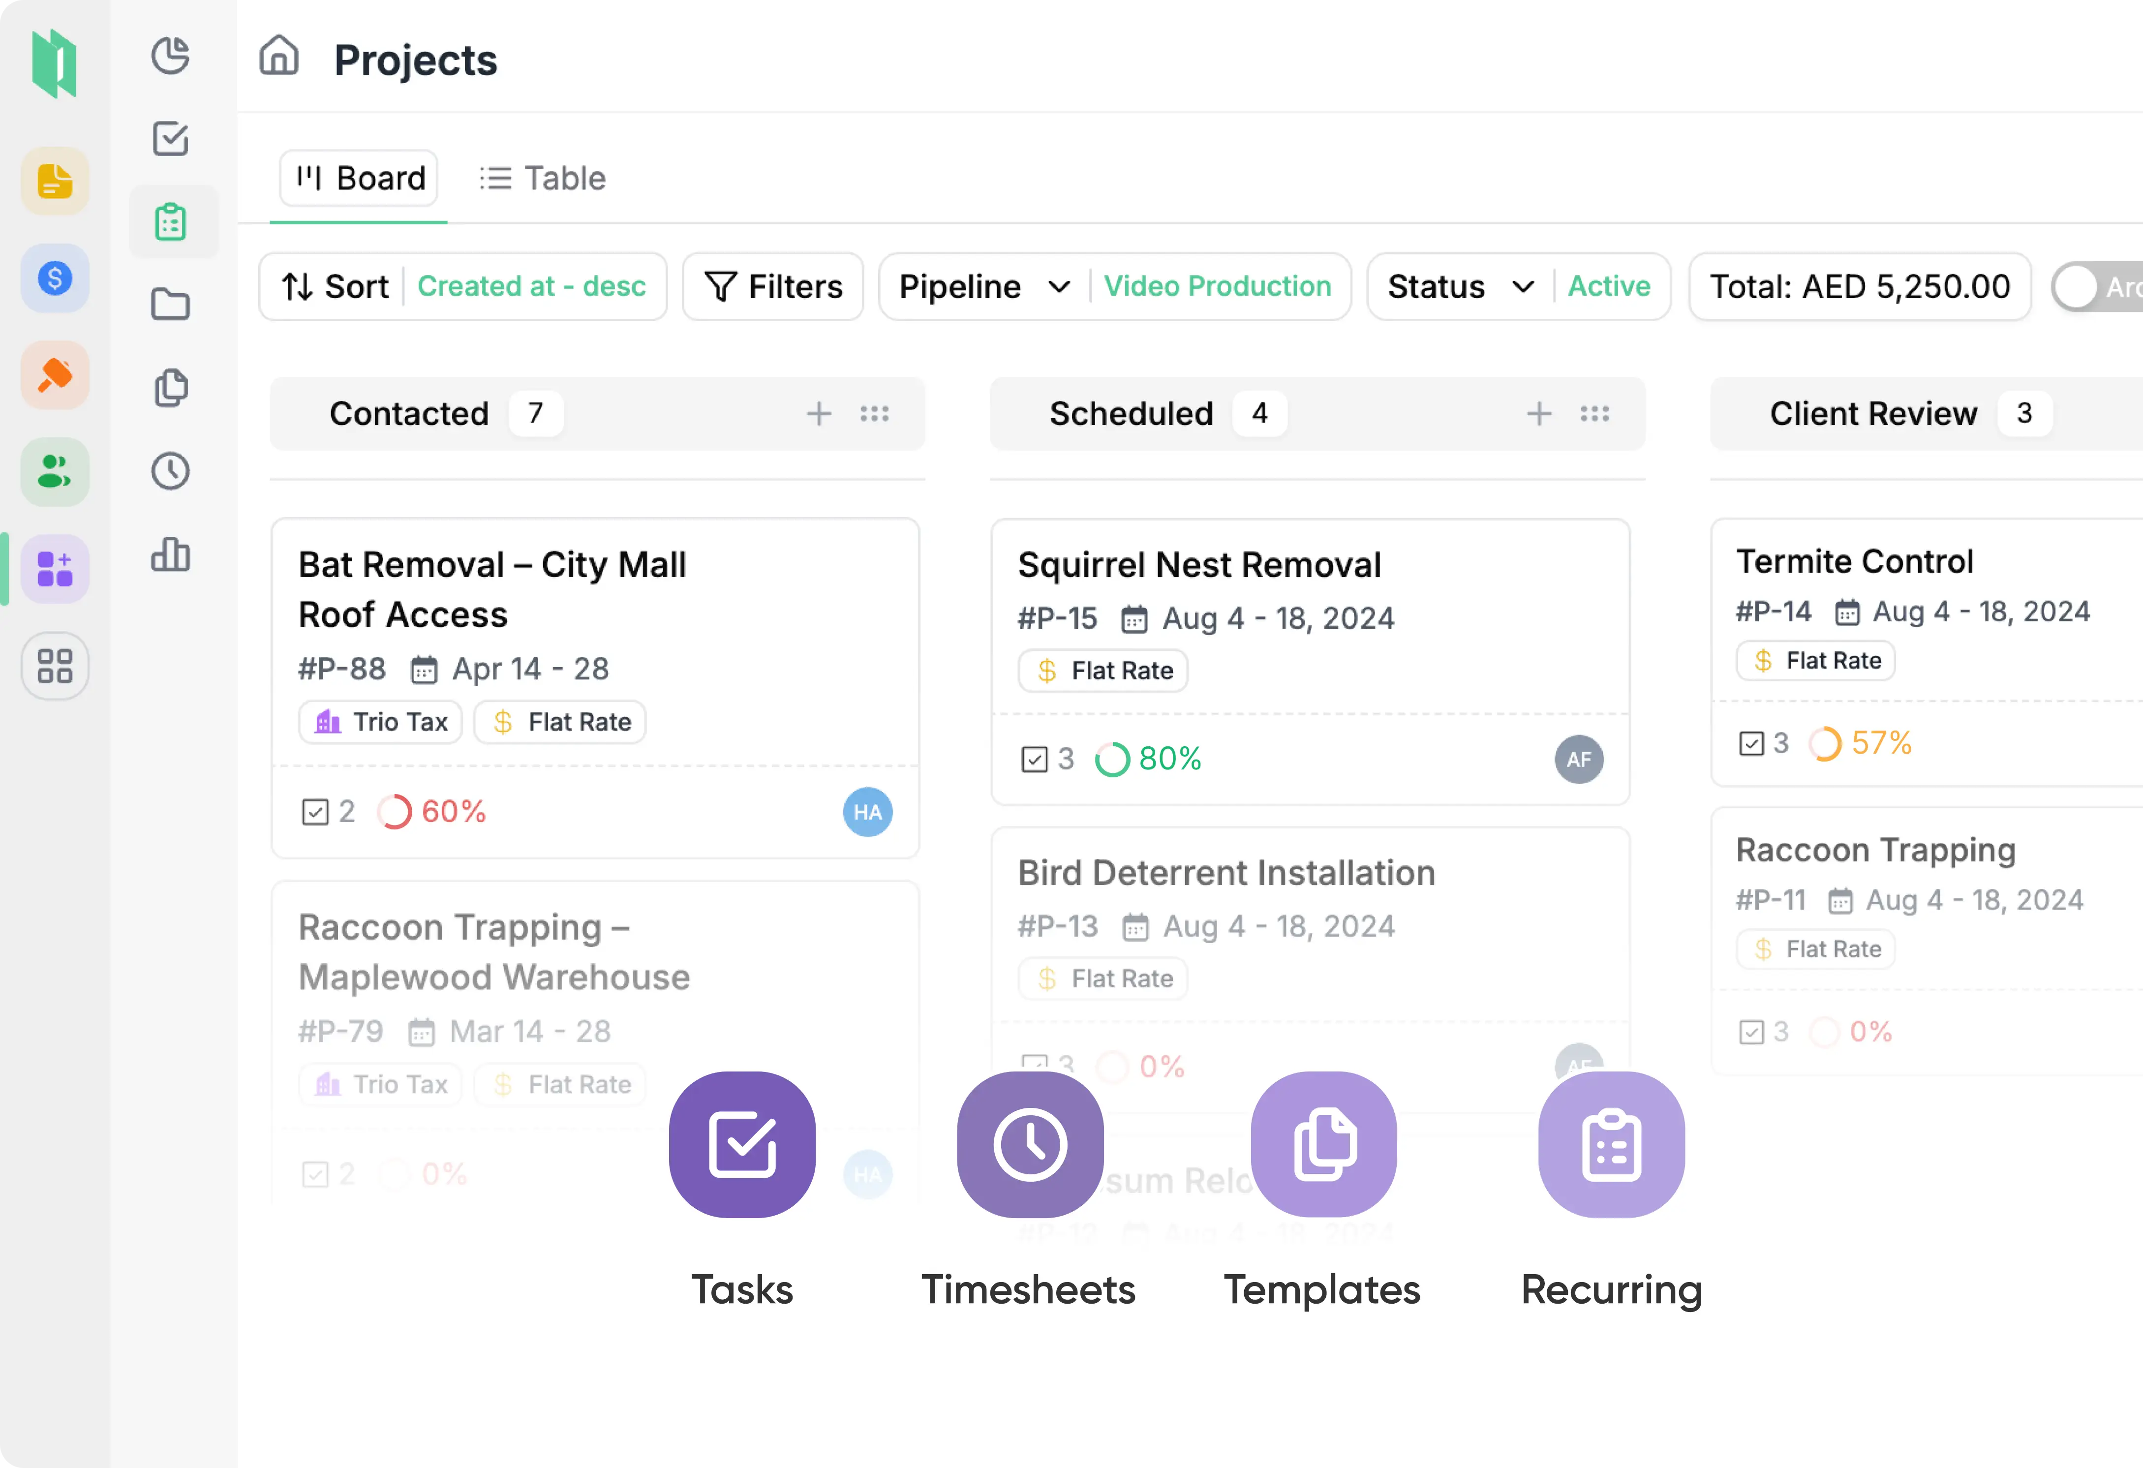The image size is (2143, 1468).
Task: Click Flat Rate tag on Bat Removal card
Action: [x=560, y=722]
